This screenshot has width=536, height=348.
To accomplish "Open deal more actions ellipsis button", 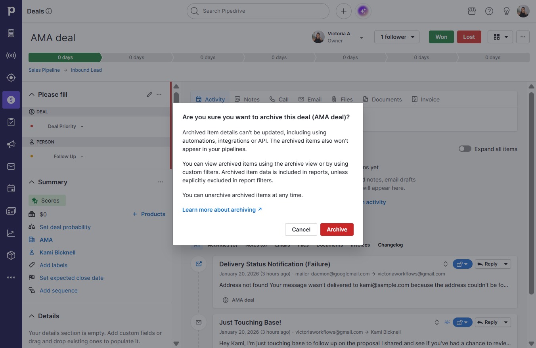I will 523,37.
